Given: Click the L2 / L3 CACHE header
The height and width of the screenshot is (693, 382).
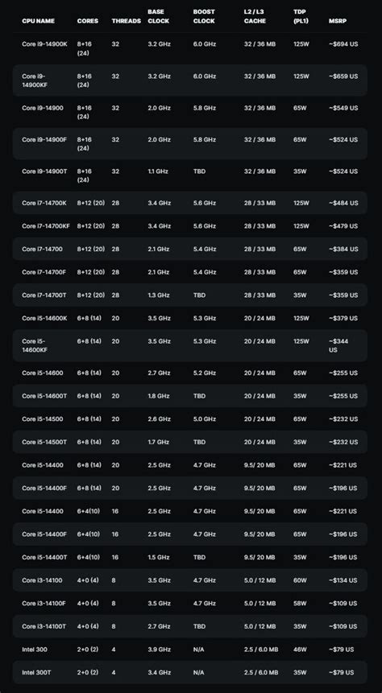Looking at the screenshot, I should point(255,16).
